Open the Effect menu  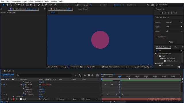pos(31,1)
